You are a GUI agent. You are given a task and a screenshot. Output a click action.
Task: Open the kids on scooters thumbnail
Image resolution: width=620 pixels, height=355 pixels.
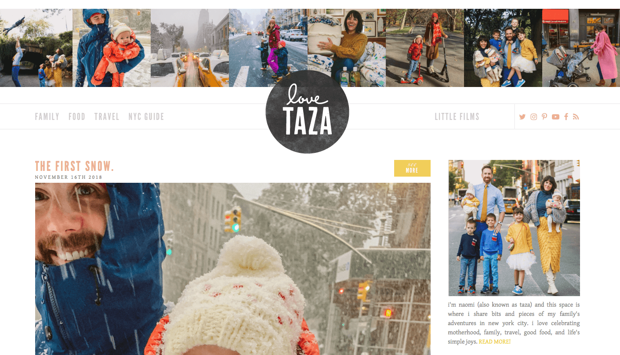[425, 48]
